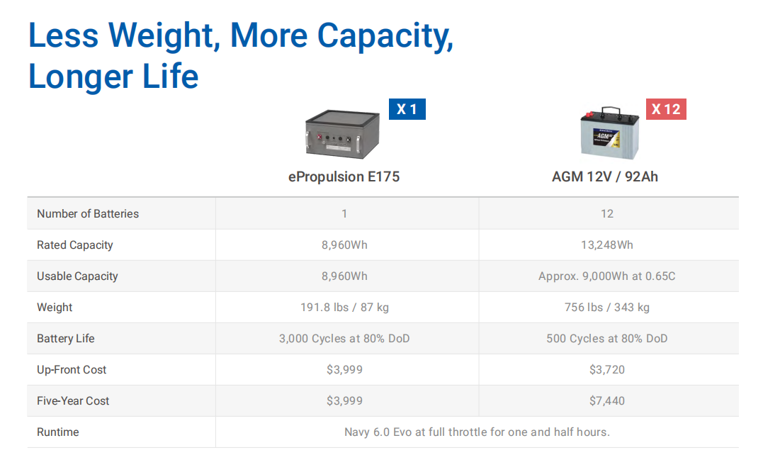Click the Navy 6.0 Evo runtime description
The height and width of the screenshot is (455, 763).
click(477, 432)
